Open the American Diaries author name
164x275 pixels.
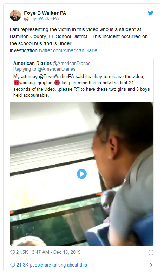(32, 63)
